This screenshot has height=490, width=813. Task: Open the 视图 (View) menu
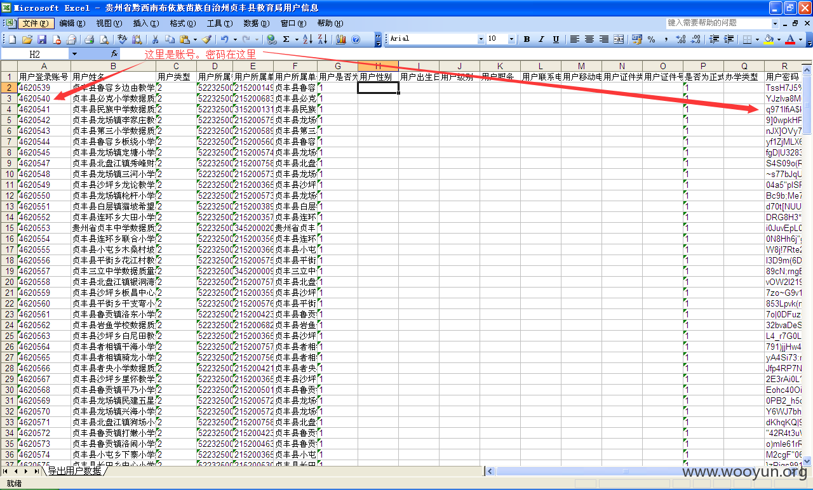(109, 23)
